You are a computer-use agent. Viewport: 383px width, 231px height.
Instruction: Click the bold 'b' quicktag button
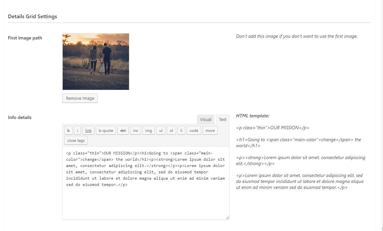point(68,130)
